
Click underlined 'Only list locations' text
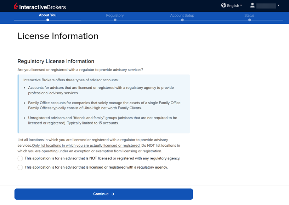coord(86,146)
